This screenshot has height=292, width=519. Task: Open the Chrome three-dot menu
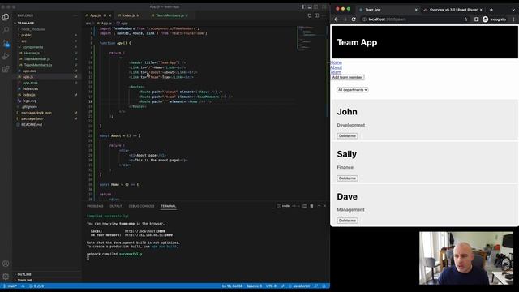[513, 19]
